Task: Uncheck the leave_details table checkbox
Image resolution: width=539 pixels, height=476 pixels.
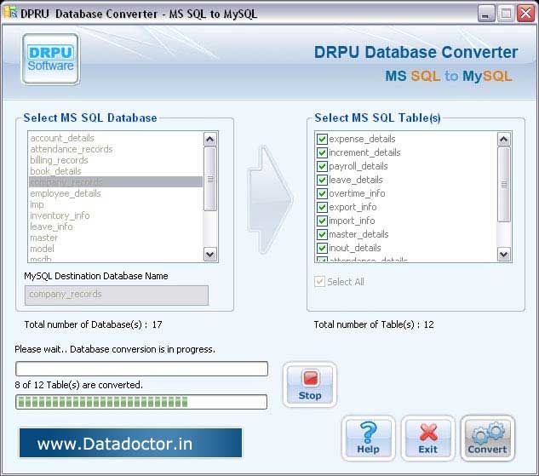Action: coord(322,180)
